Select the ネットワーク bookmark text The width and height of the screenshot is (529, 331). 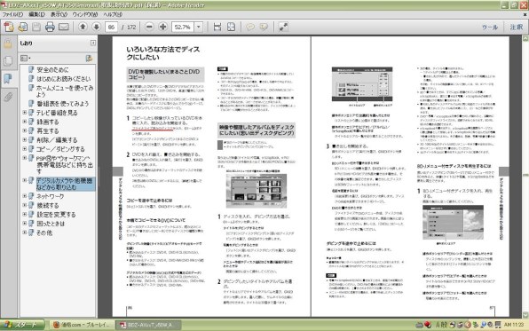pos(51,196)
